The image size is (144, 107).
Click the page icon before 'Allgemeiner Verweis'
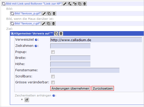point(12,34)
